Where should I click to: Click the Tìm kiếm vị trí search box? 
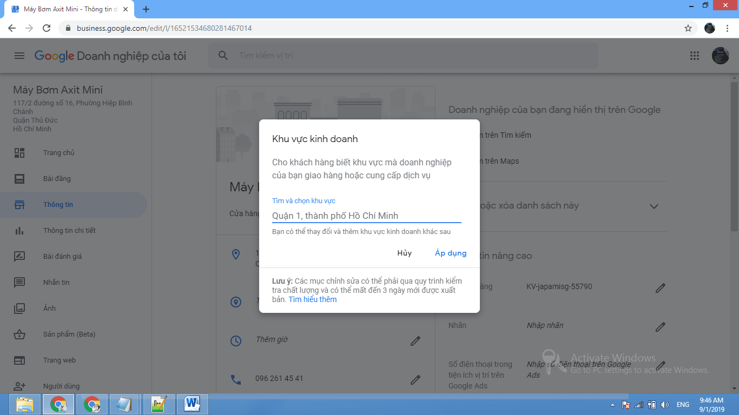coord(403,56)
